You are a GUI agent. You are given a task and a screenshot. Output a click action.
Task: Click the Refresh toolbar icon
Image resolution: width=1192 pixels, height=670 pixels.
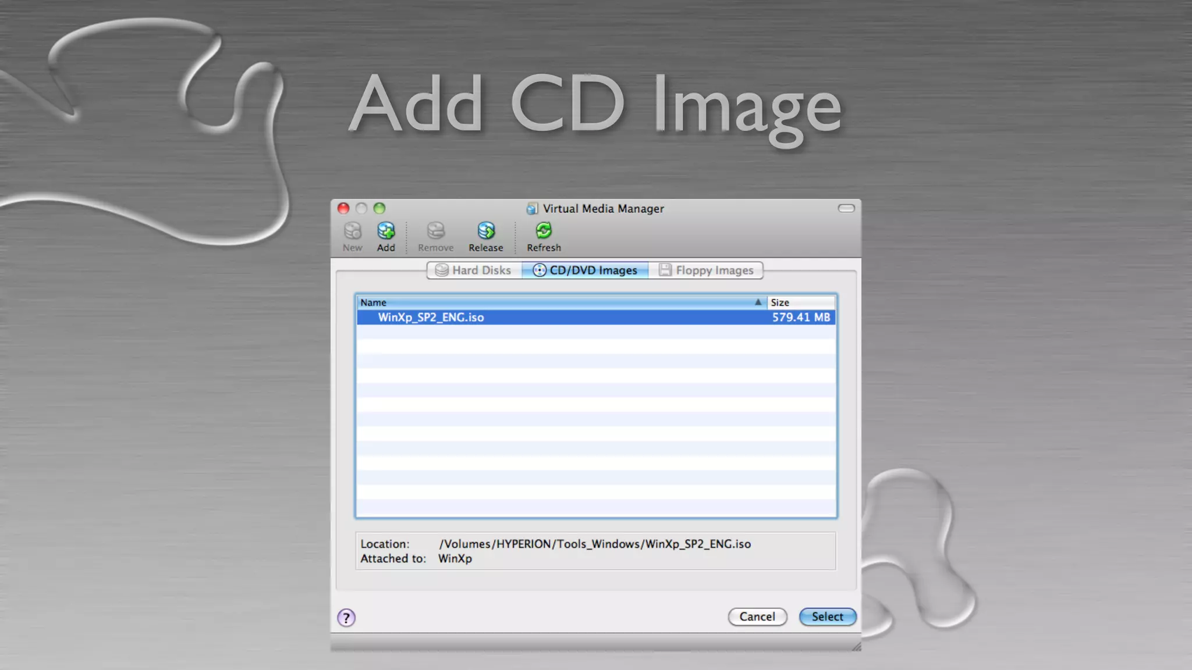coord(544,237)
